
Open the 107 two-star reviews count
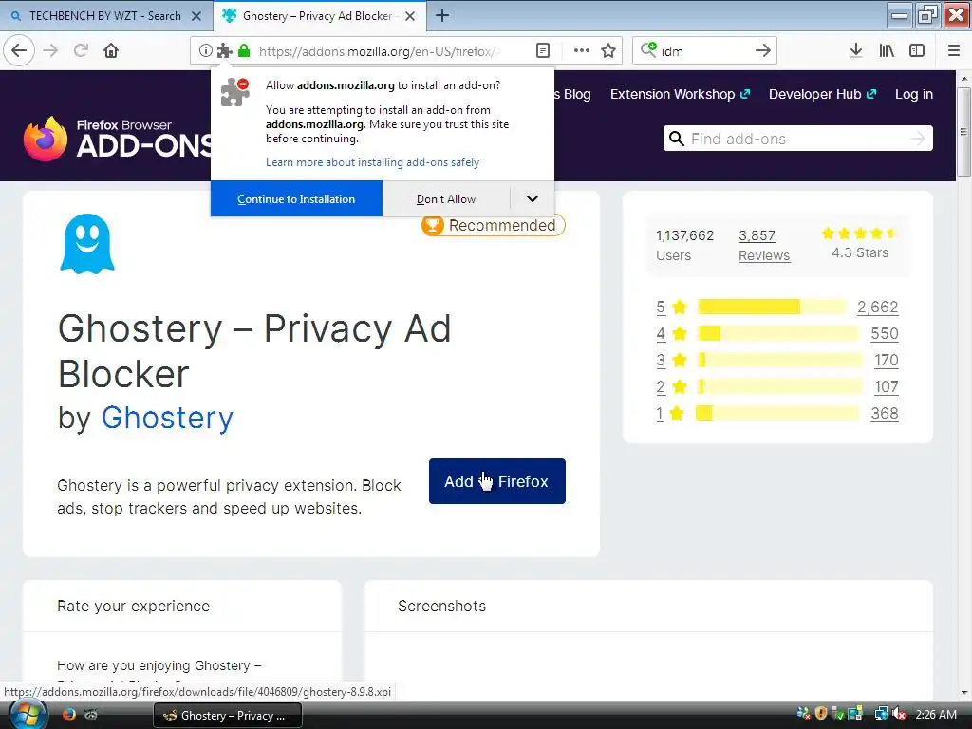887,387
